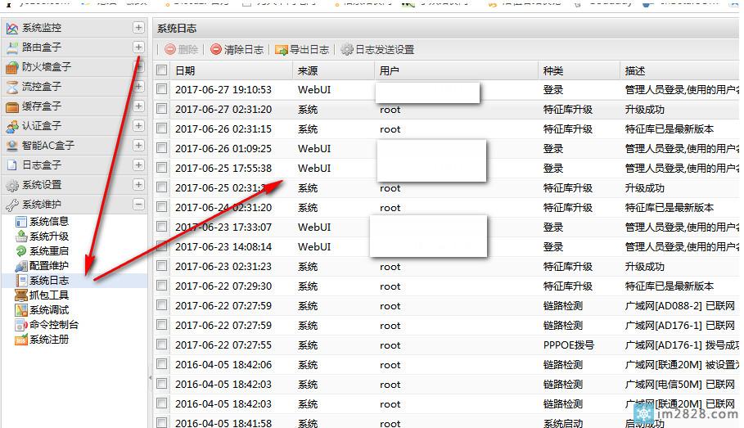Click the 抓包工具 icon
Screen dimensions: 744x428
pyautogui.click(x=21, y=295)
